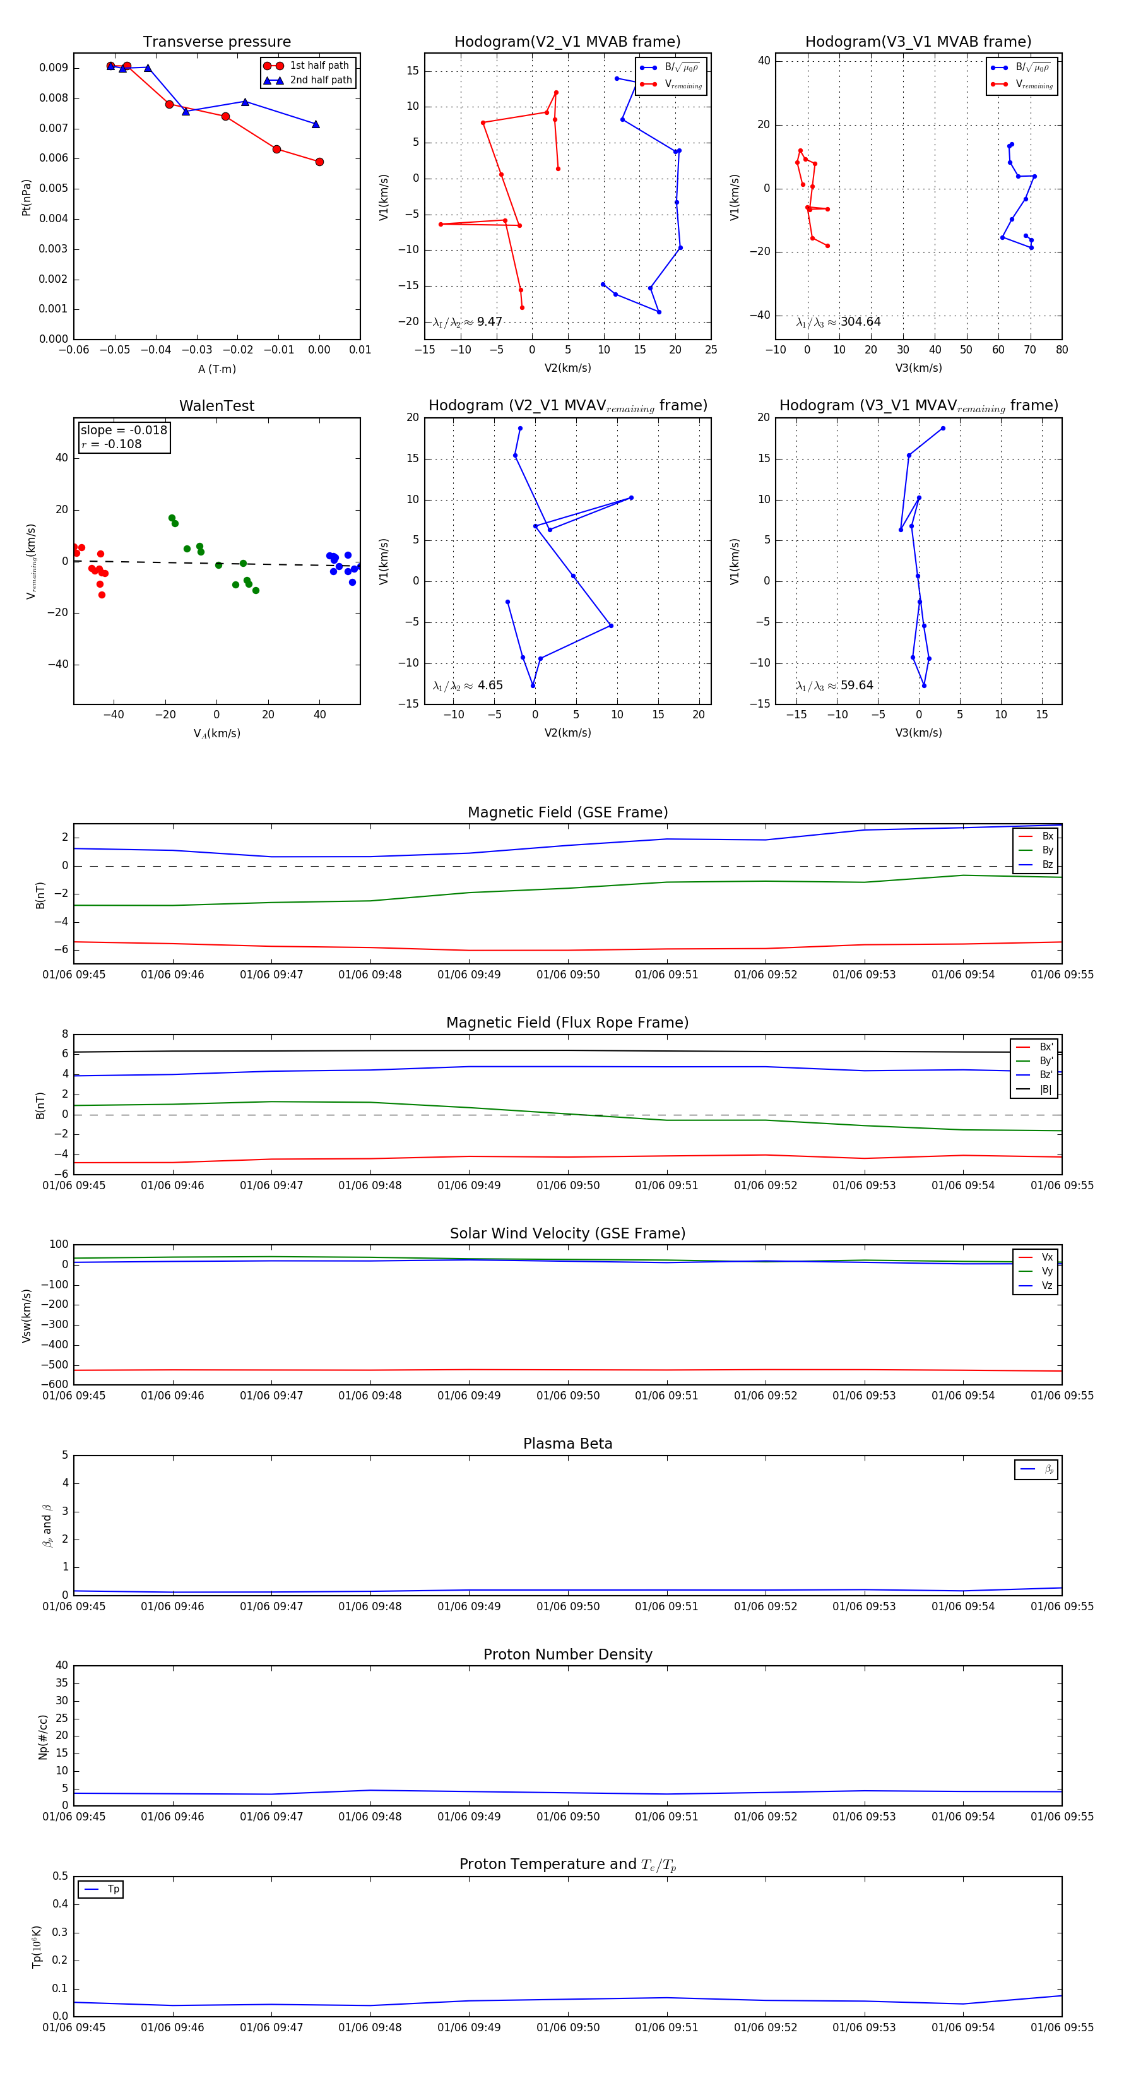Click "Proton Temperature and Te/Tp" title
1136x2083 pixels.
(x=567, y=1865)
